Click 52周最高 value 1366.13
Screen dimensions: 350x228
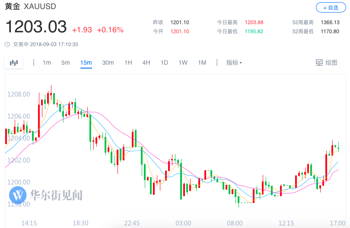click(x=330, y=22)
